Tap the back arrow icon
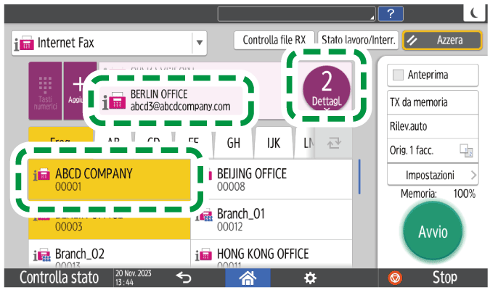The height and width of the screenshot is (290, 490). [182, 277]
